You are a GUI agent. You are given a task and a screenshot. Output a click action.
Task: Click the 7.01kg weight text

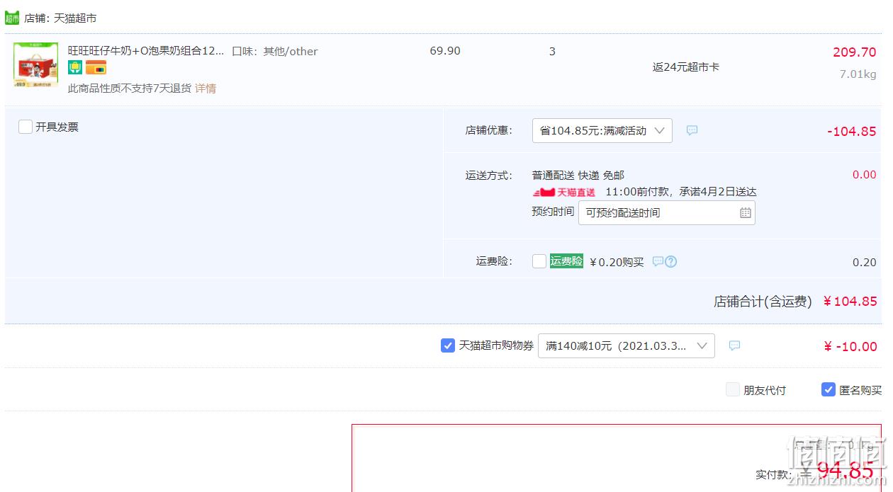[x=858, y=74]
